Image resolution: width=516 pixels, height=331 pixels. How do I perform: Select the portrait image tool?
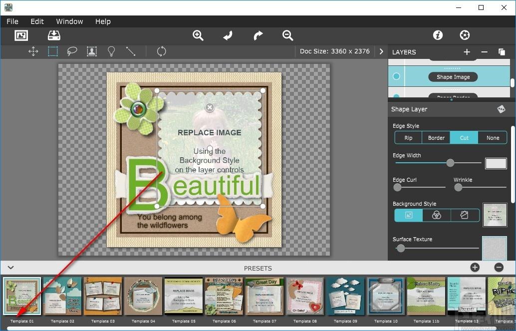click(x=91, y=51)
